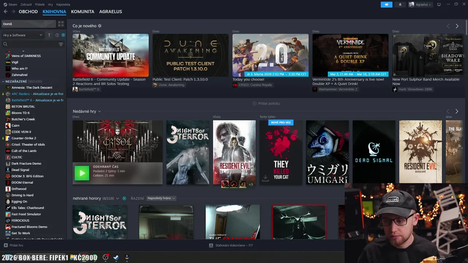Select Cult of the Lamb entry
Image resolution: width=468 pixels, height=263 pixels.
coord(24,151)
